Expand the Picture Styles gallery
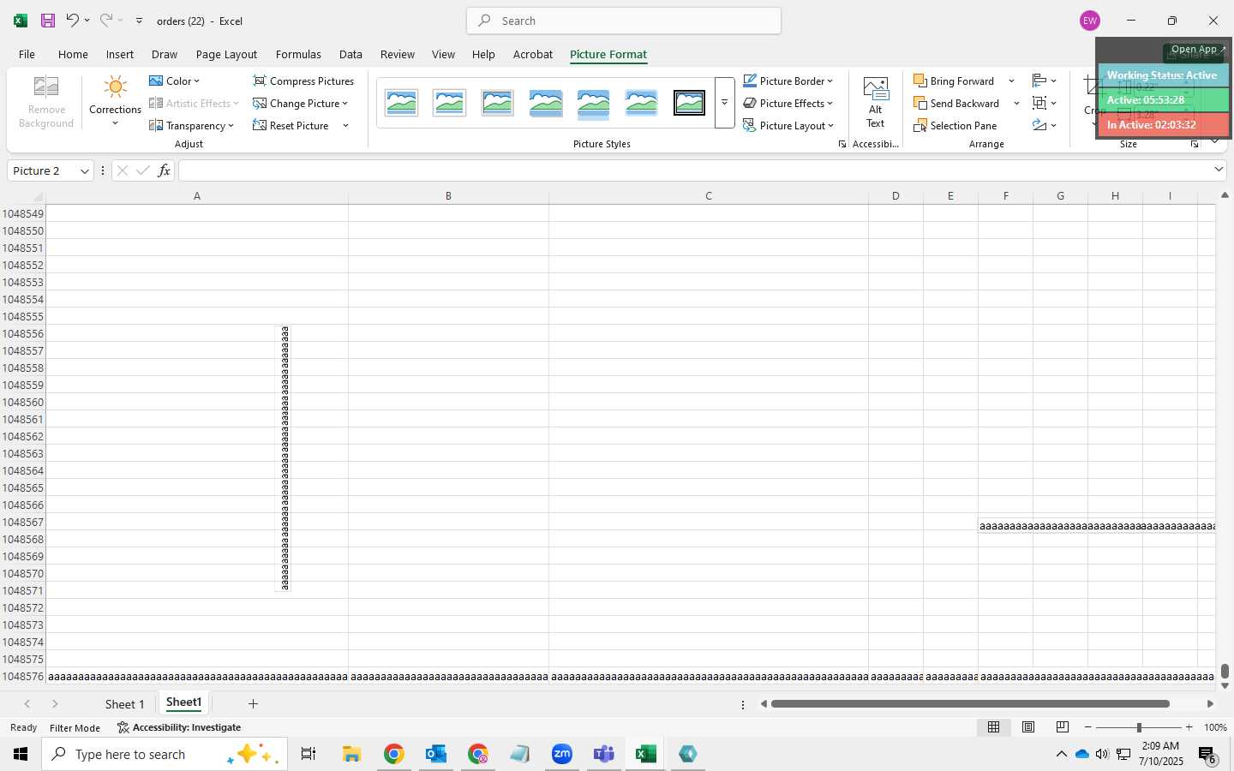 coord(724,103)
